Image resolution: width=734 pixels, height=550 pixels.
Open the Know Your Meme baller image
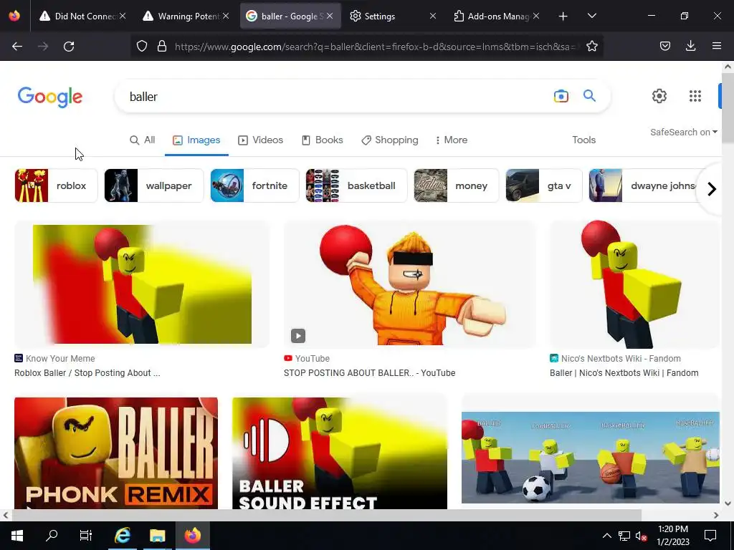click(x=142, y=284)
